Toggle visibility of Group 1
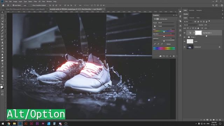 [184, 37]
